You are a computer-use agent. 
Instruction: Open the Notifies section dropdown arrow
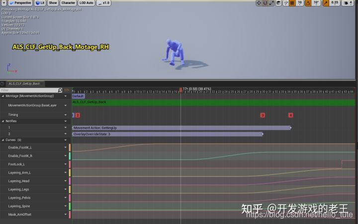tap(66, 121)
